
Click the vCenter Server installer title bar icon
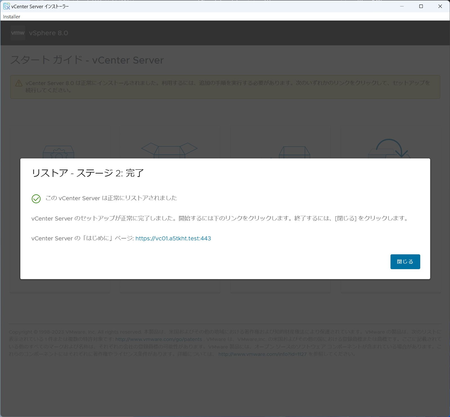pos(6,6)
